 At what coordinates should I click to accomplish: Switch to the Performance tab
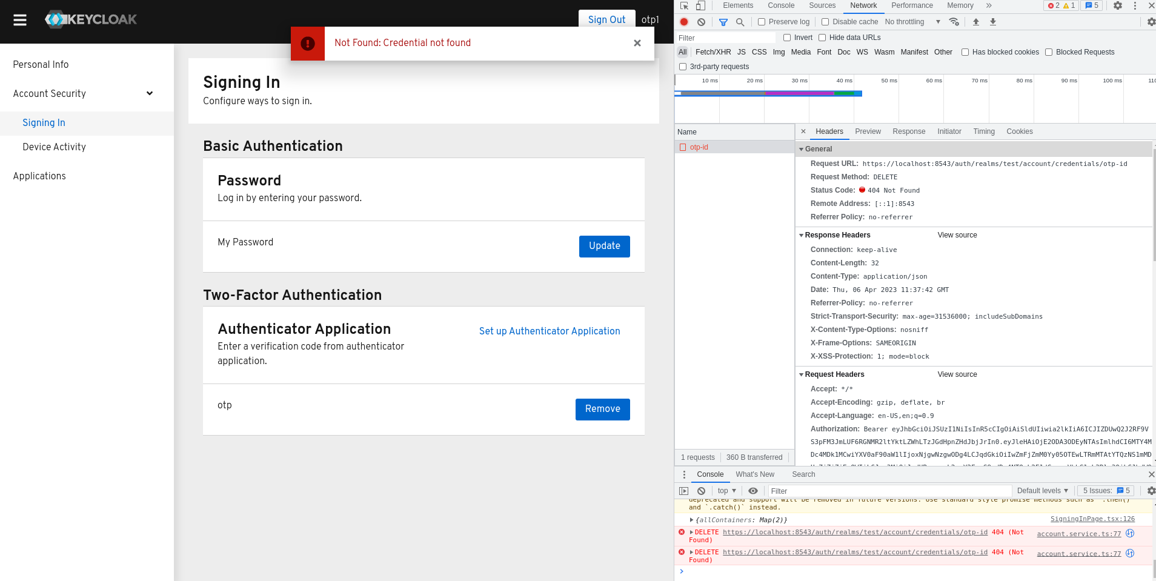coord(912,6)
